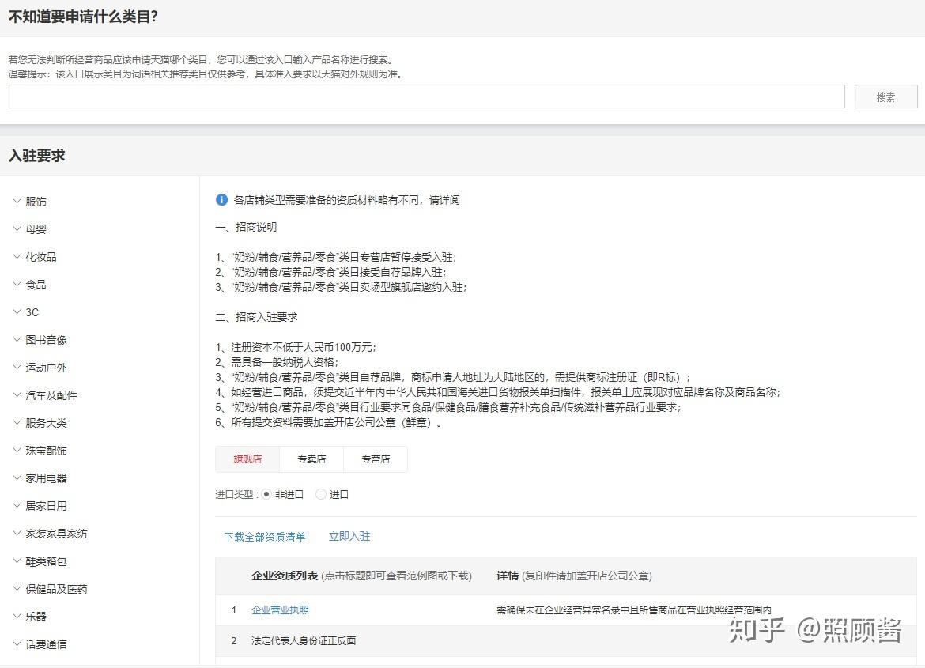
Task: Click the 立即入驻 link
Action: pos(349,535)
